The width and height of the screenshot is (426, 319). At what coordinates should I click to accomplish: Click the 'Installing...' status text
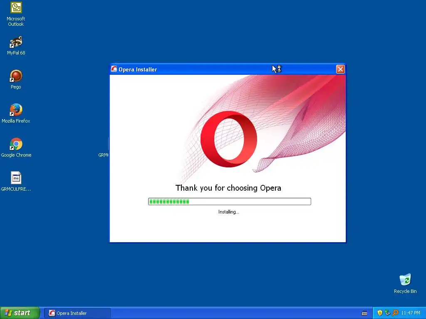point(229,212)
